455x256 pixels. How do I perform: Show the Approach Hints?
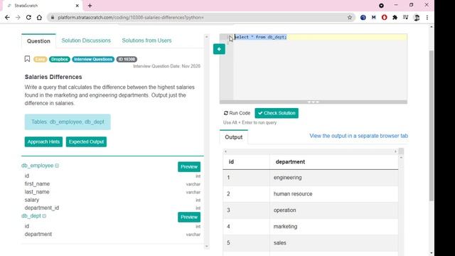click(43, 142)
